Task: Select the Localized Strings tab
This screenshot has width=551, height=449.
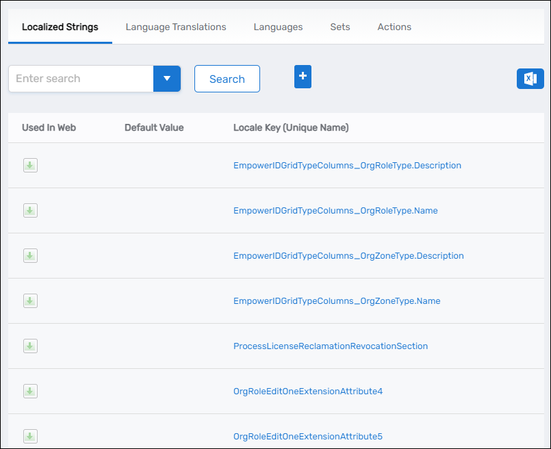Action: pos(60,27)
